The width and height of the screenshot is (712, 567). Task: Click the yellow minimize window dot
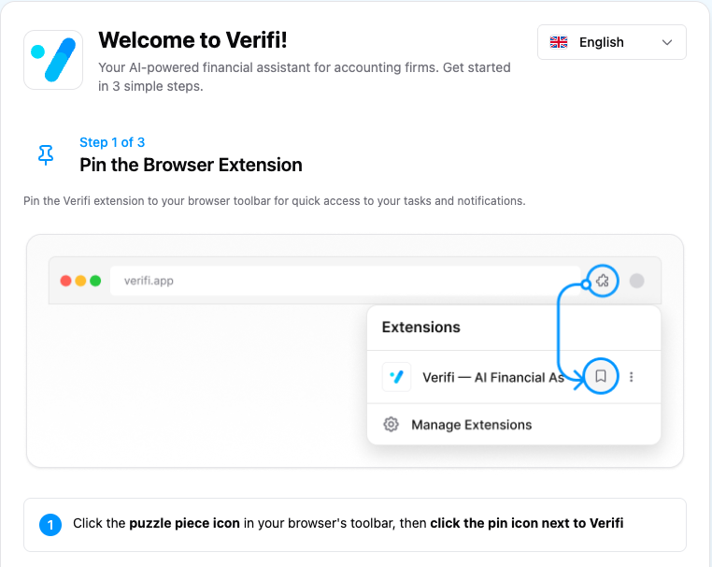coord(80,281)
